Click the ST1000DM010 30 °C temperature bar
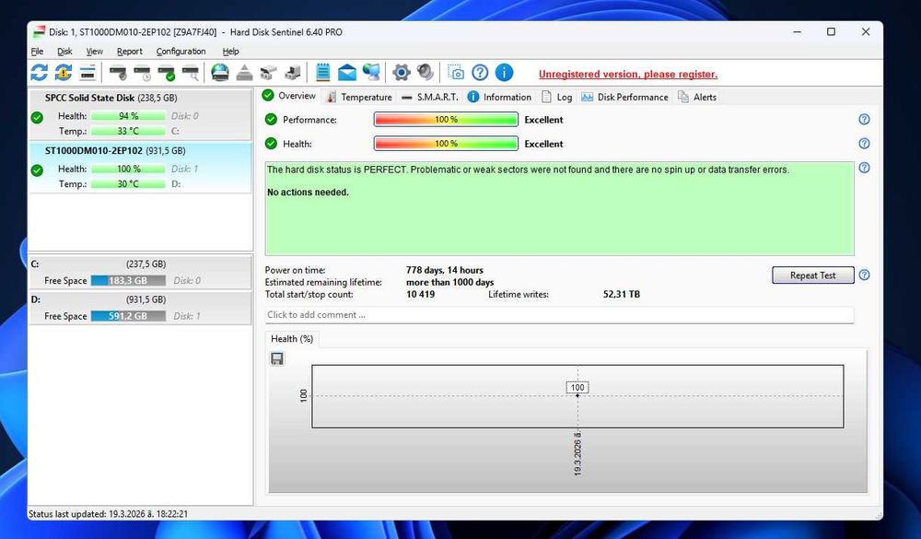 pos(128,184)
